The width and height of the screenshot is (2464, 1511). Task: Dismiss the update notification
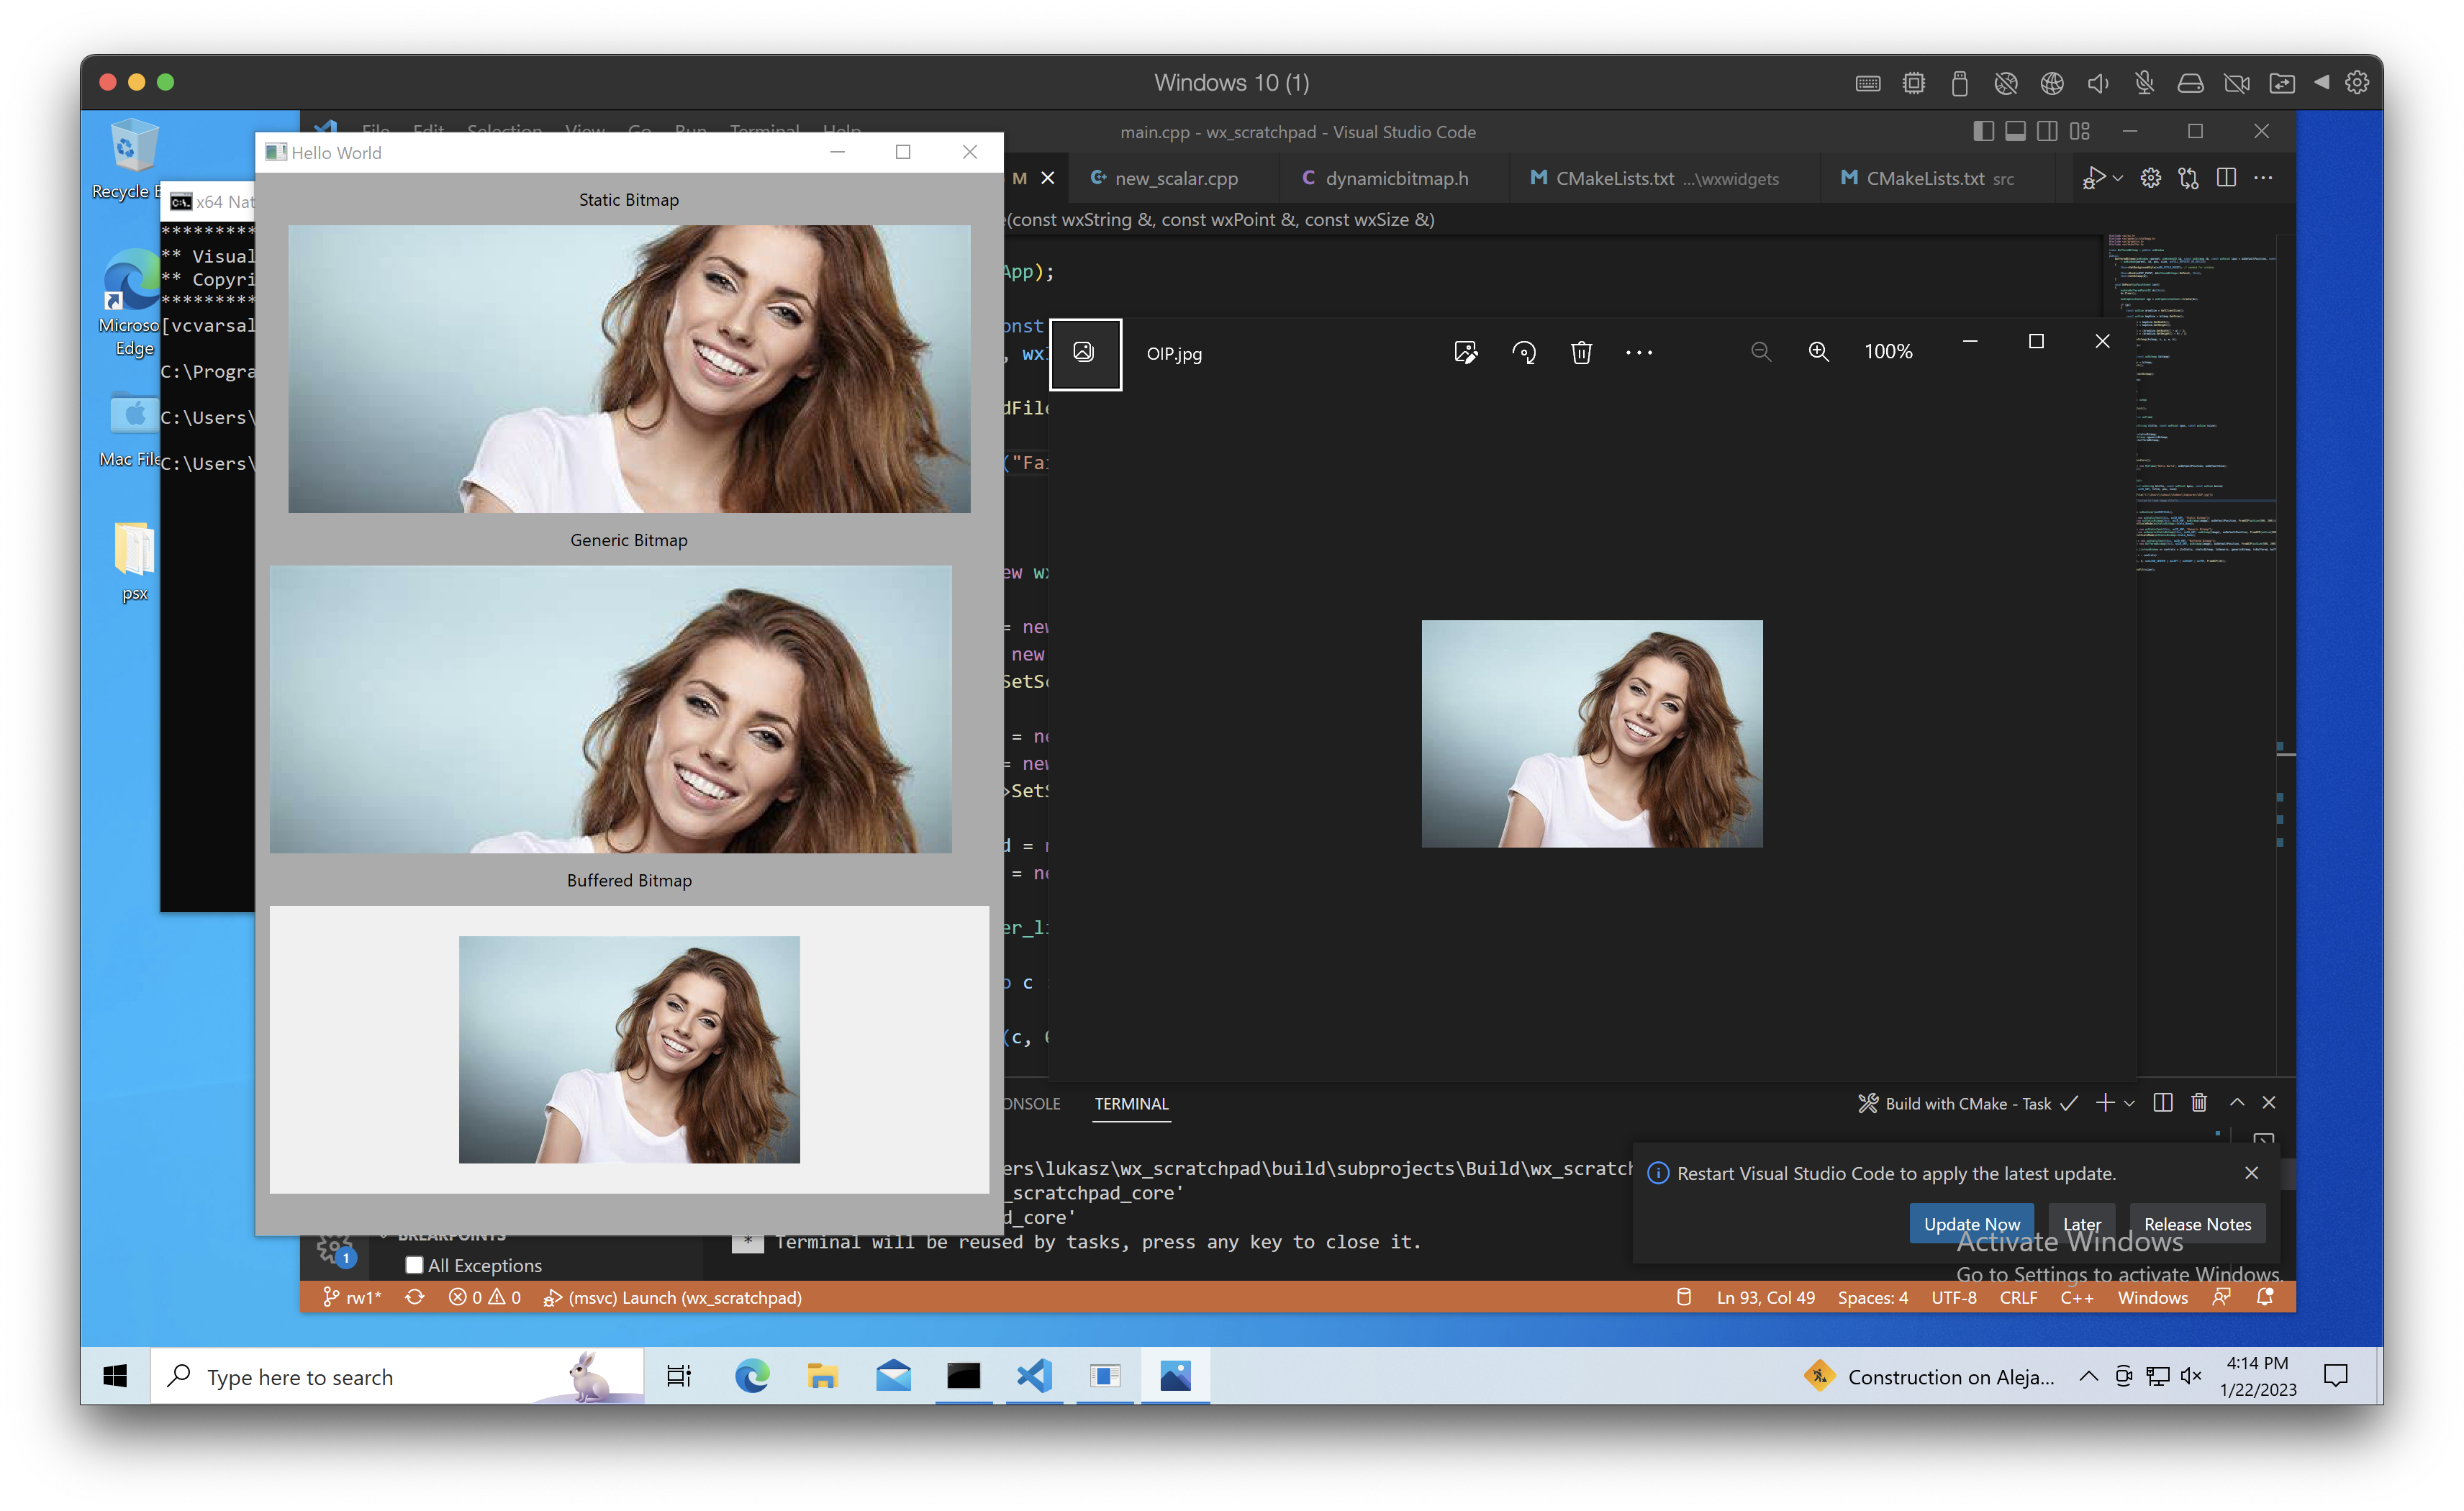(2250, 1172)
